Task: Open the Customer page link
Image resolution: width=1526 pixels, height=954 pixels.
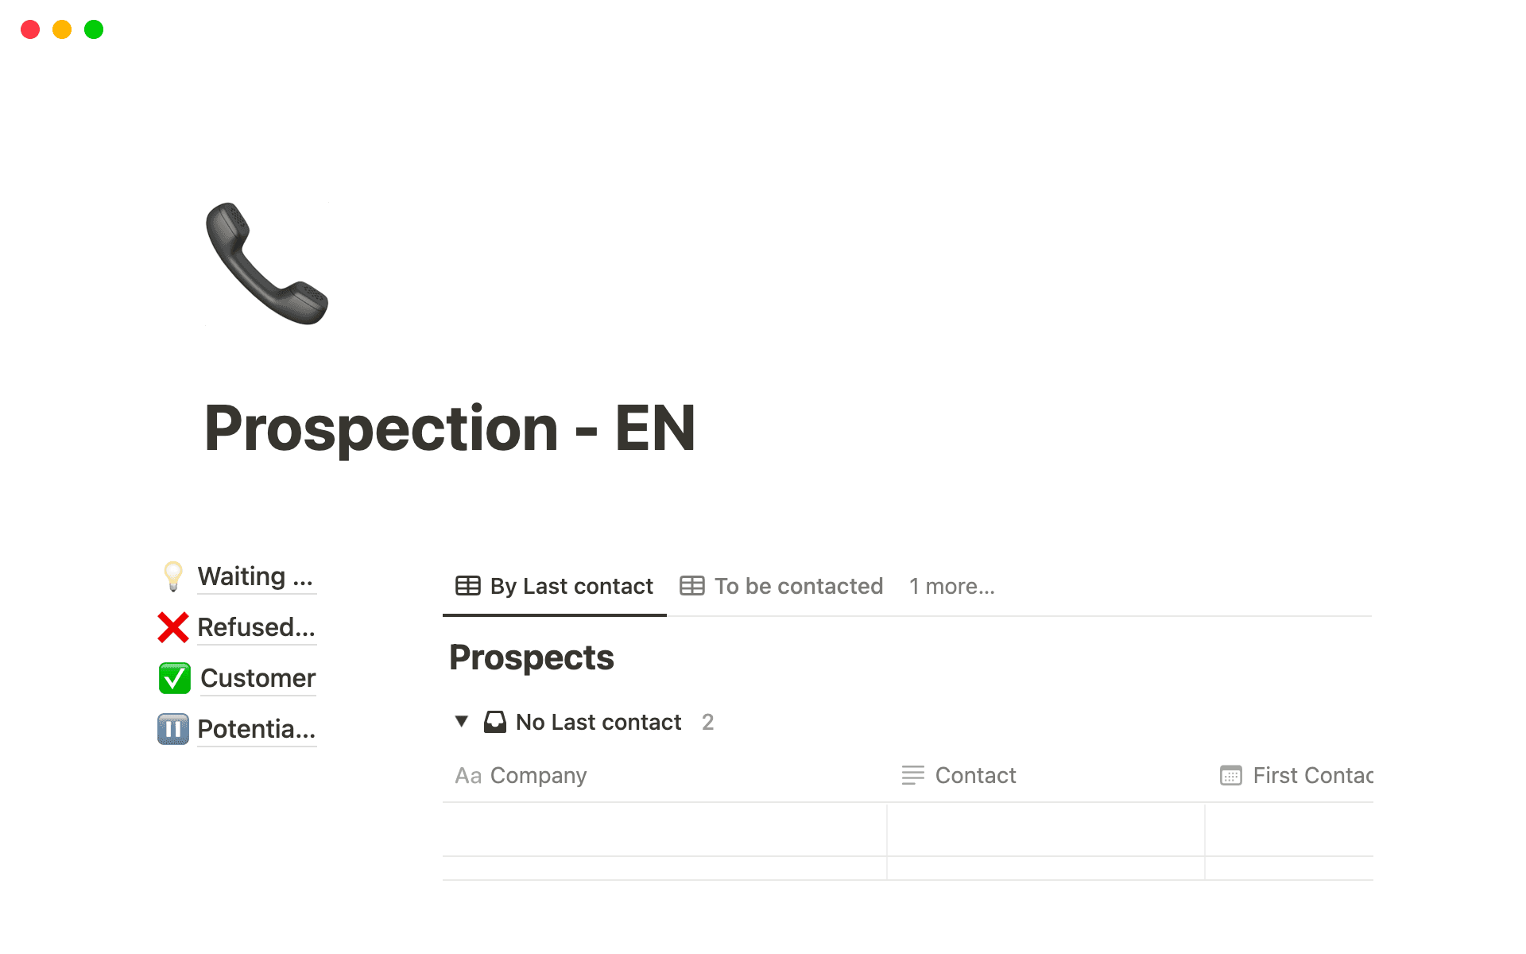Action: point(257,678)
